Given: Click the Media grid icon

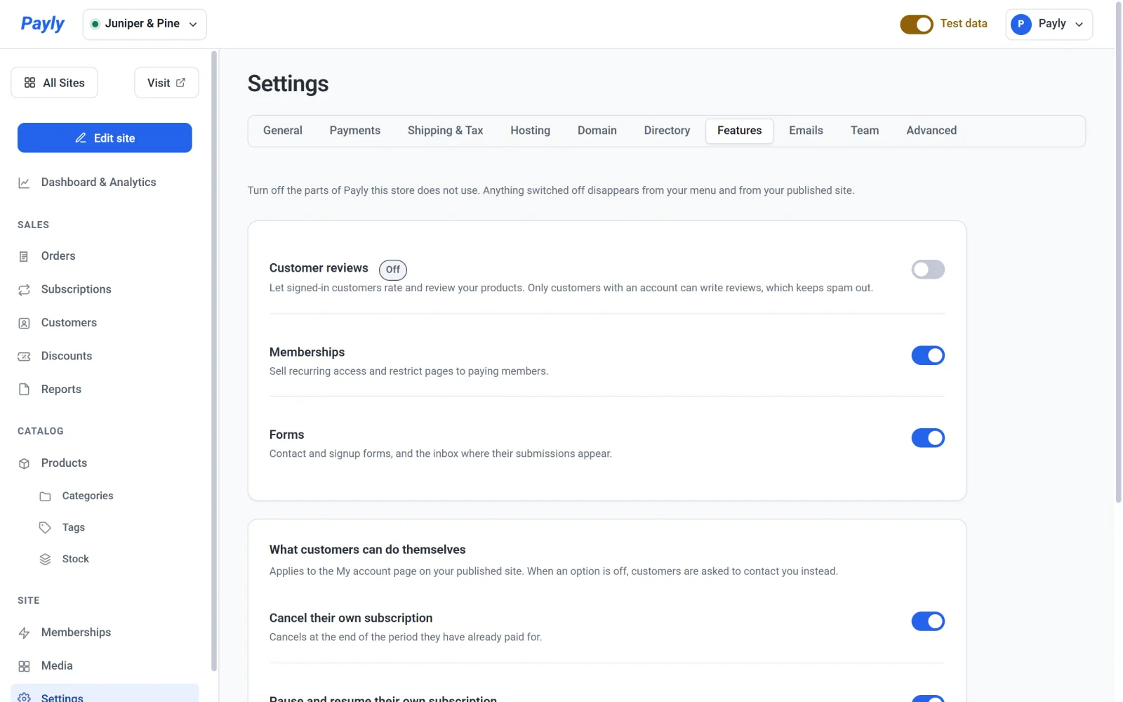Looking at the screenshot, I should click(x=24, y=666).
